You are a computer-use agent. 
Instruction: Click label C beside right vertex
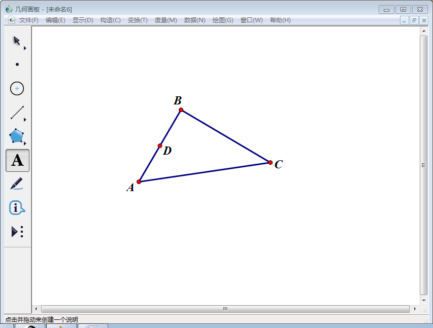pyautogui.click(x=279, y=164)
